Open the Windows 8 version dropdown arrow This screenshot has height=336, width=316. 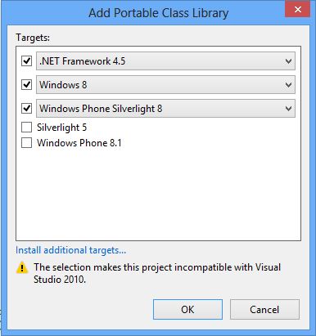[288, 85]
